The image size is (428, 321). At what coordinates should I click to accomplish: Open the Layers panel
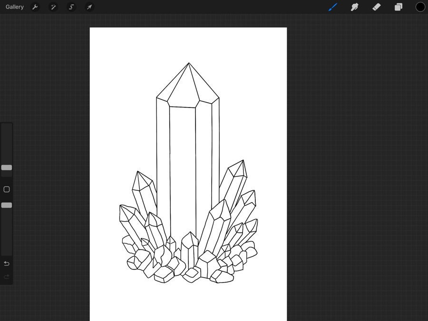(399, 7)
